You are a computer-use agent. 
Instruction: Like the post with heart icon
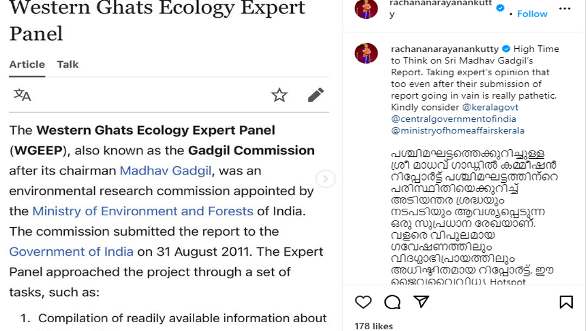[x=363, y=302]
